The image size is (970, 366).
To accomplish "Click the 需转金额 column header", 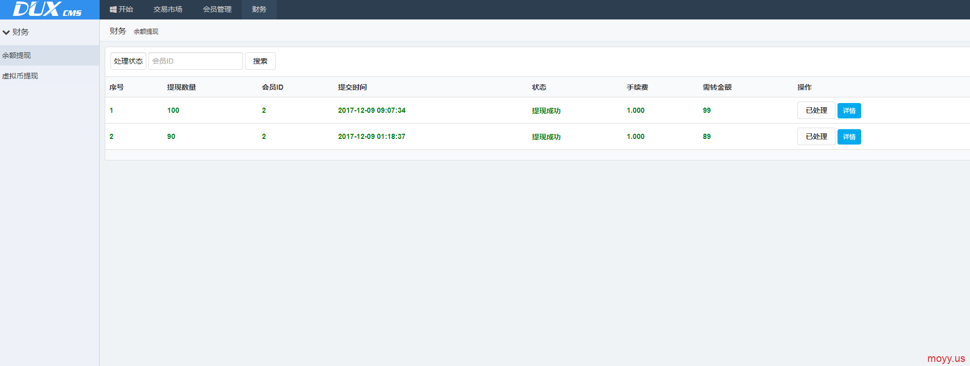I will pos(717,87).
